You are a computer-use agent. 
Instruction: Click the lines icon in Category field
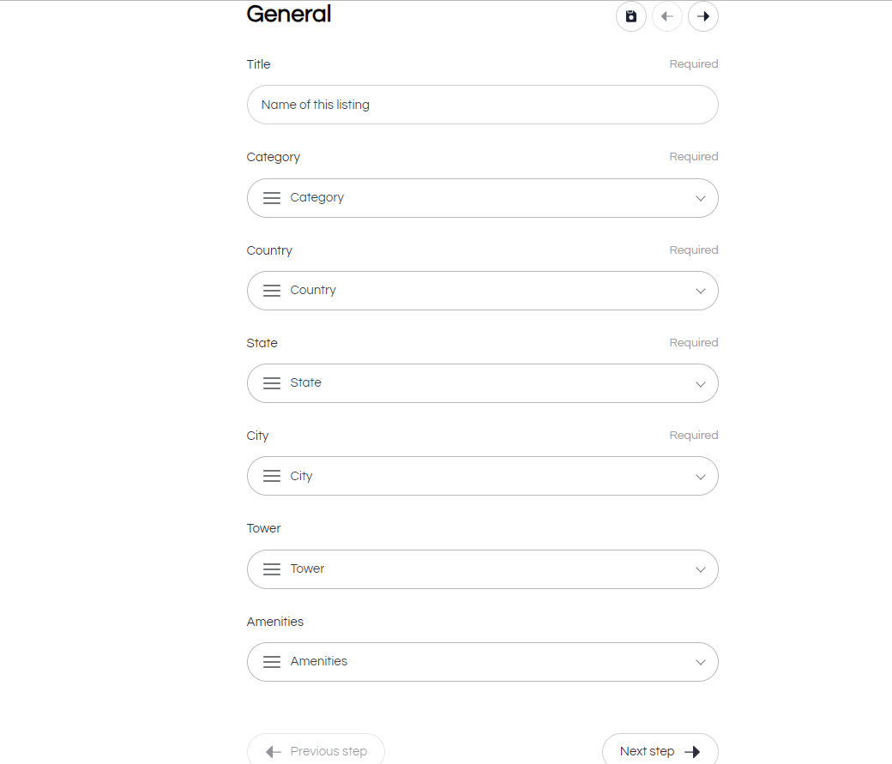point(272,198)
